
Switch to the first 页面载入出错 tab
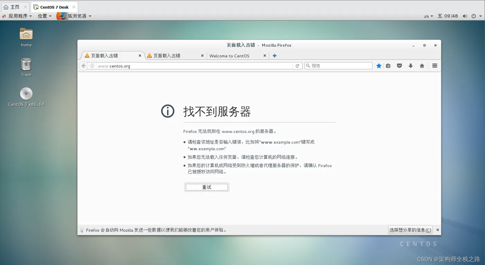[110, 55]
